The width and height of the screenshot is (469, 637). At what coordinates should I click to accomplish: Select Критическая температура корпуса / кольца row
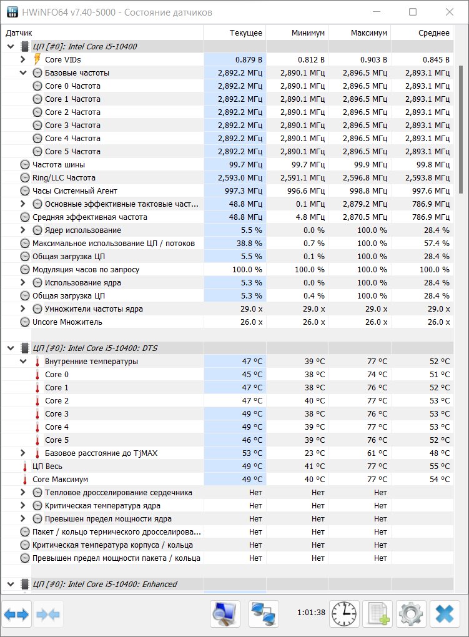(x=227, y=545)
